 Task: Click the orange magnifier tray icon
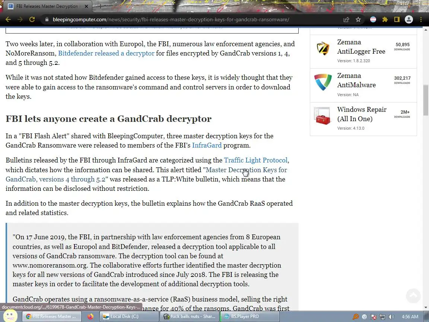[355, 316]
